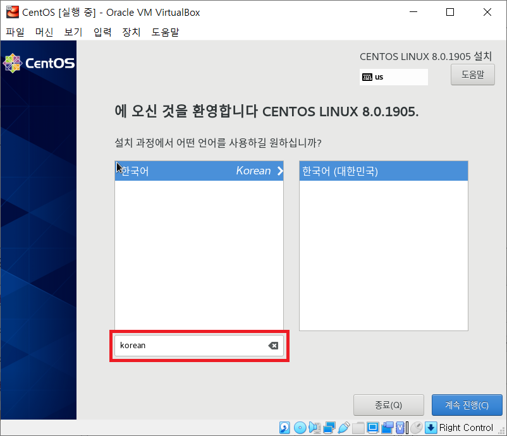The width and height of the screenshot is (507, 436).
Task: Click the display settings status icon
Action: pos(372,428)
